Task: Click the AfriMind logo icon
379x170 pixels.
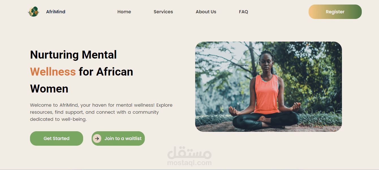Action: (34, 12)
